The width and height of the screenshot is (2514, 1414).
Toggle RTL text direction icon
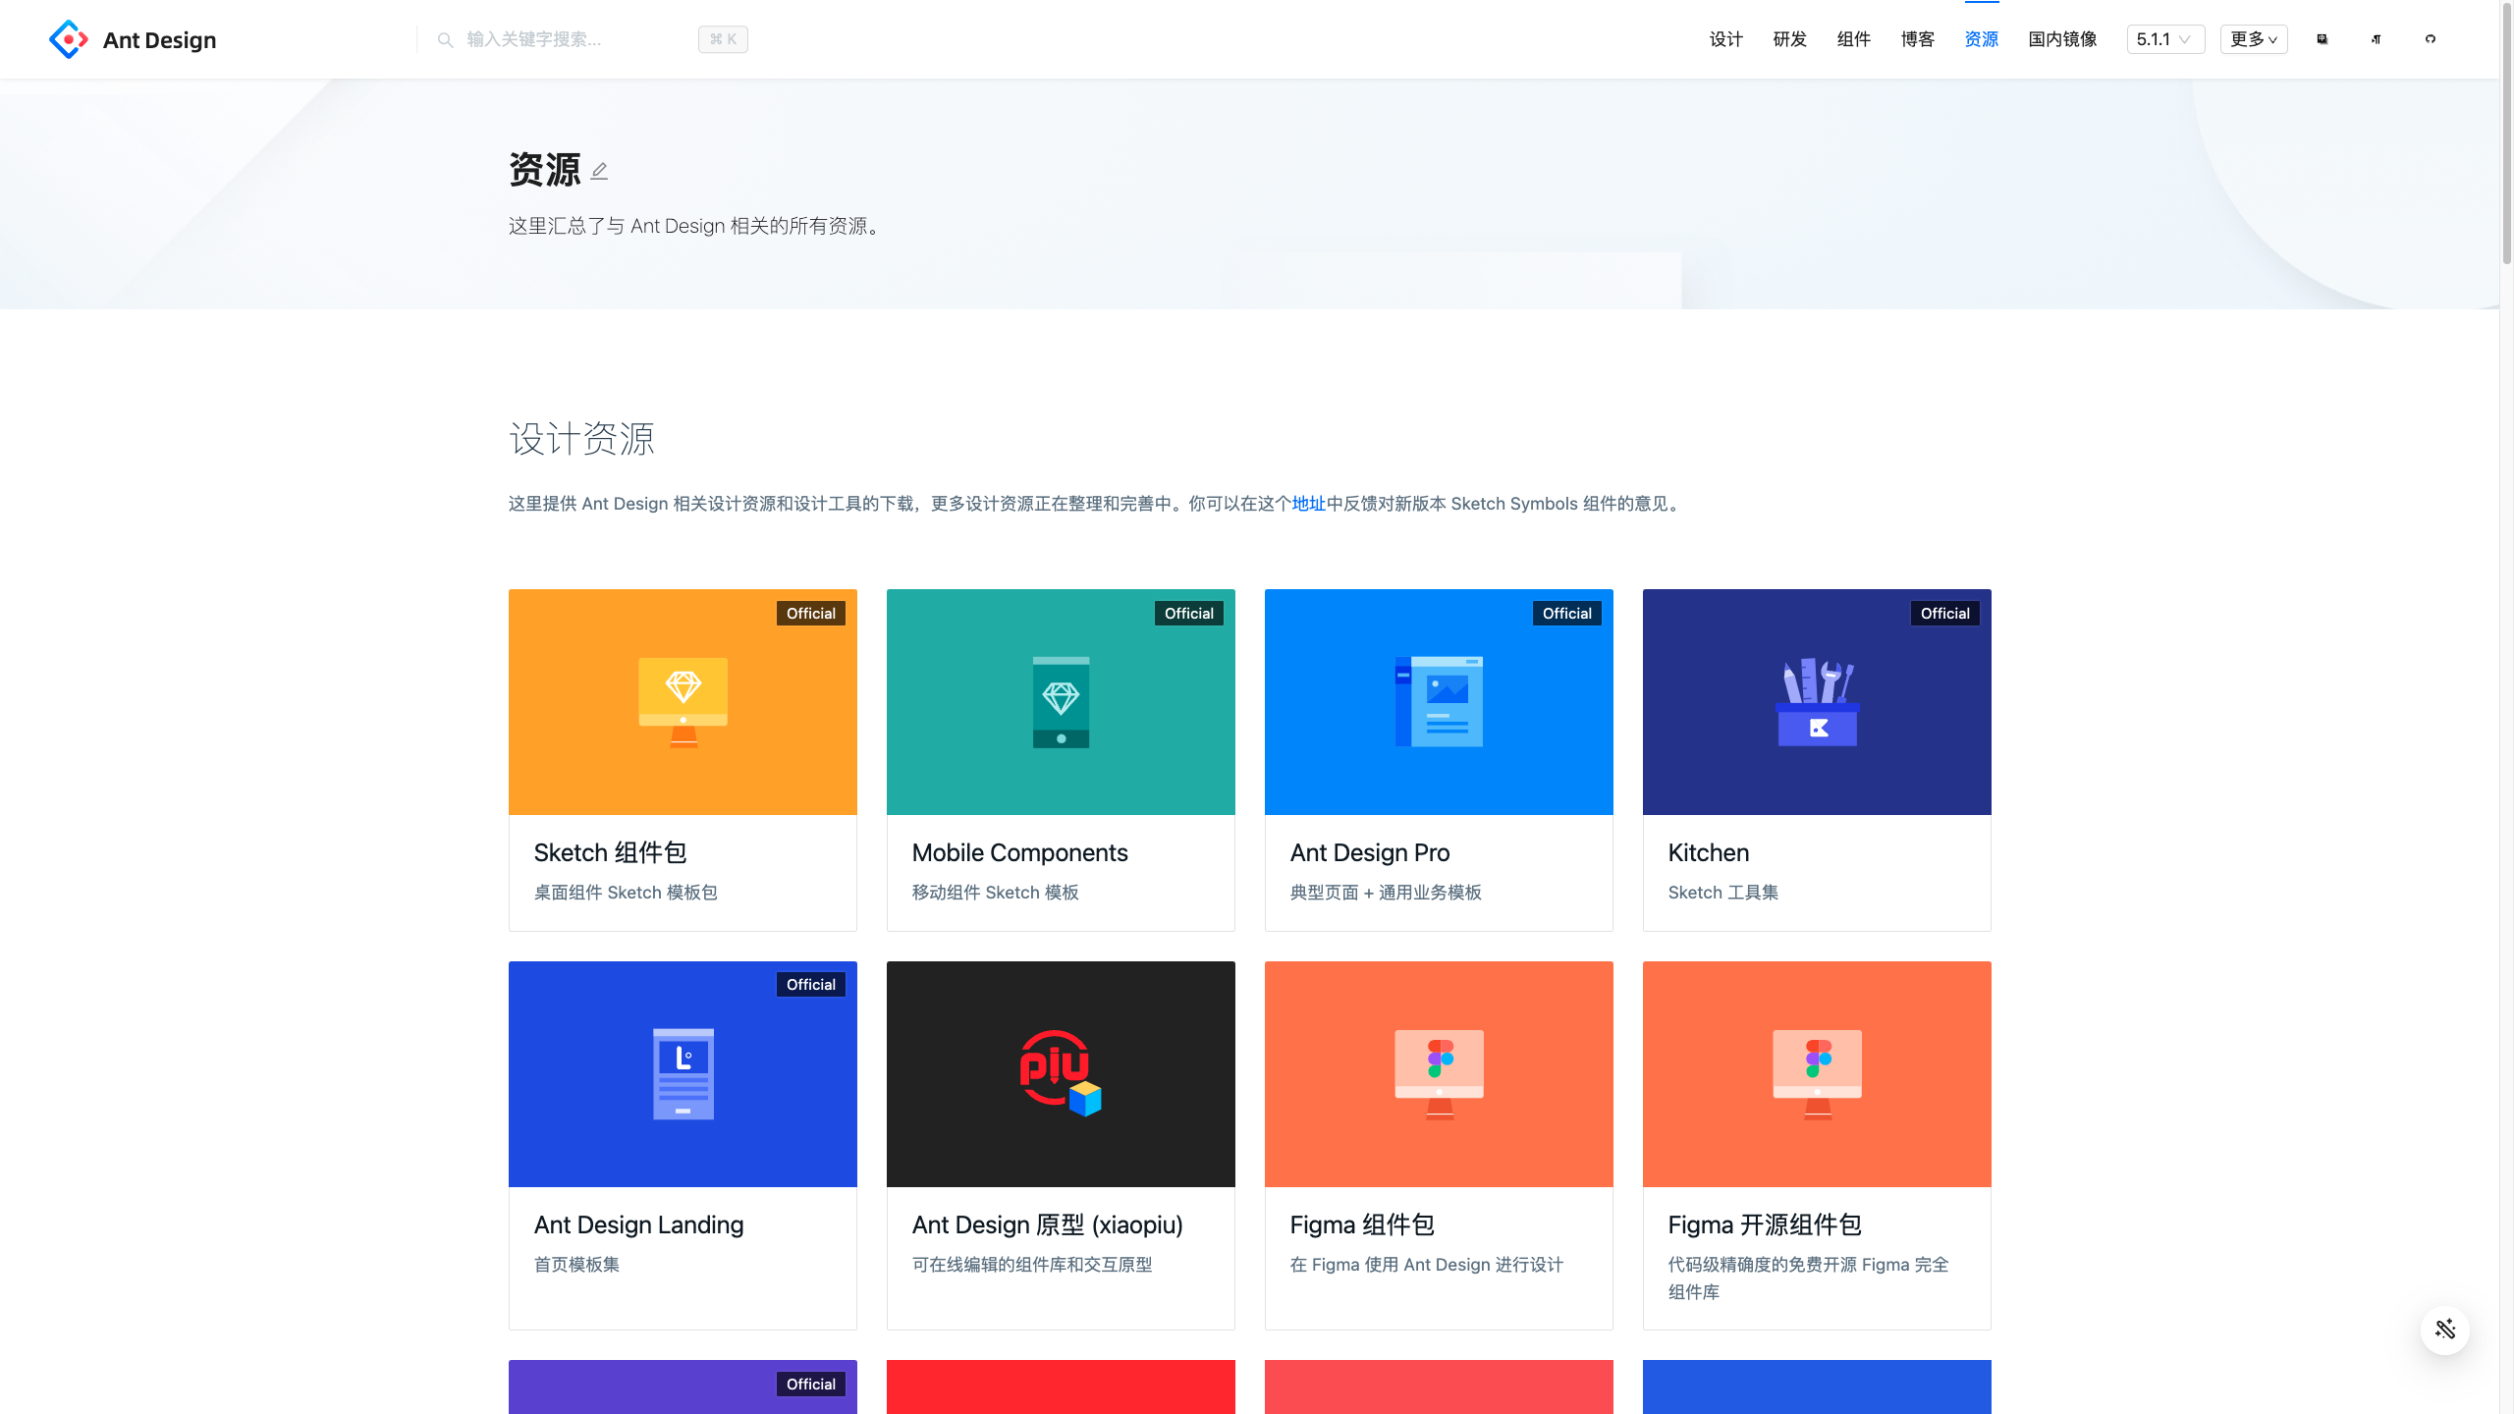(2376, 39)
